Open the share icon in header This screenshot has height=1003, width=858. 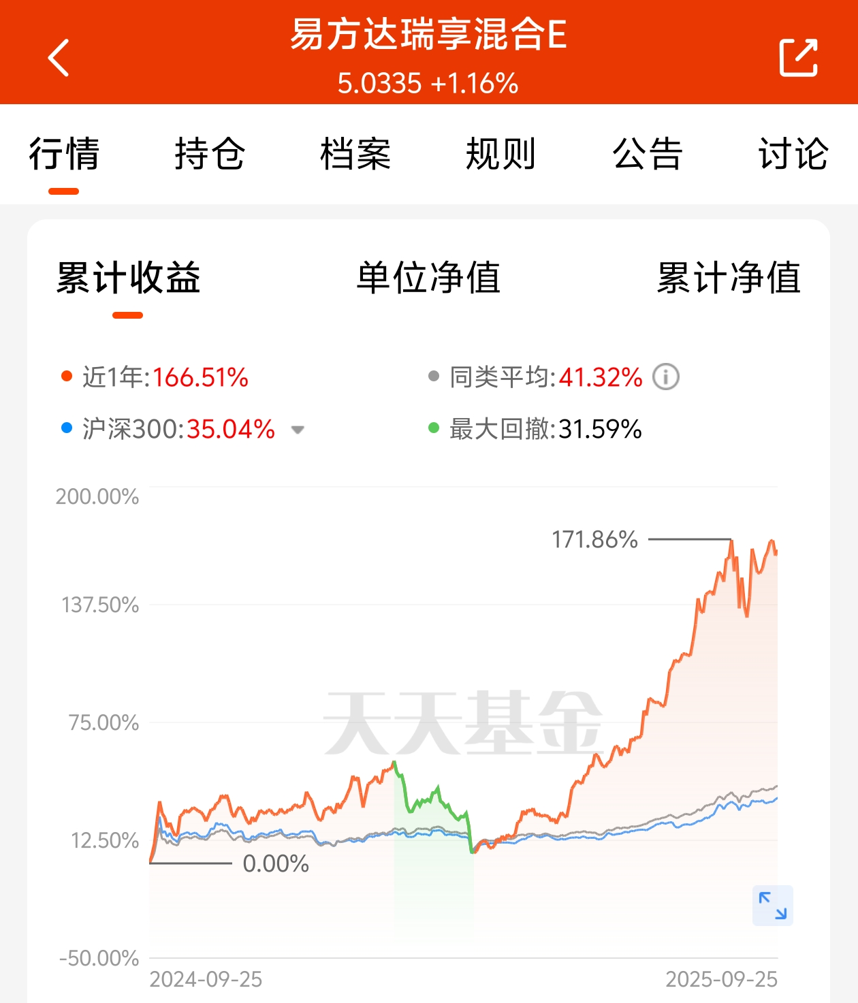(798, 58)
